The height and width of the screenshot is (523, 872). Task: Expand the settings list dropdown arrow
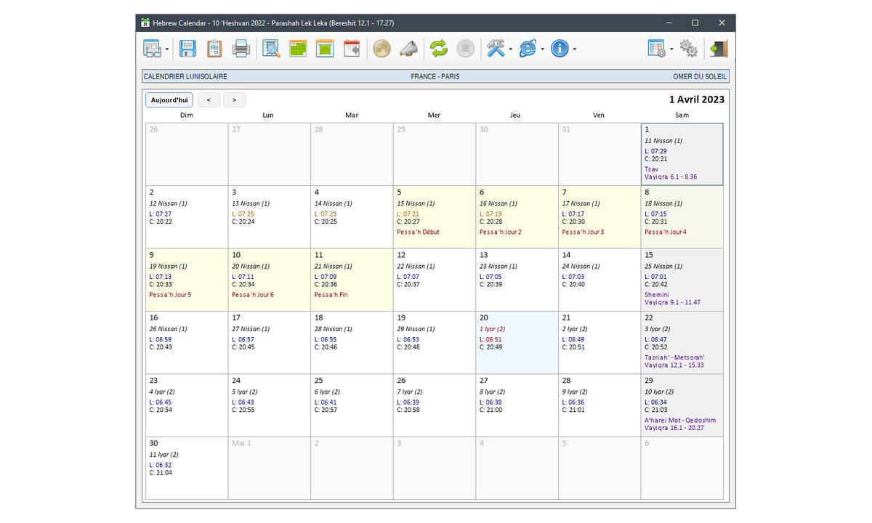click(x=671, y=49)
